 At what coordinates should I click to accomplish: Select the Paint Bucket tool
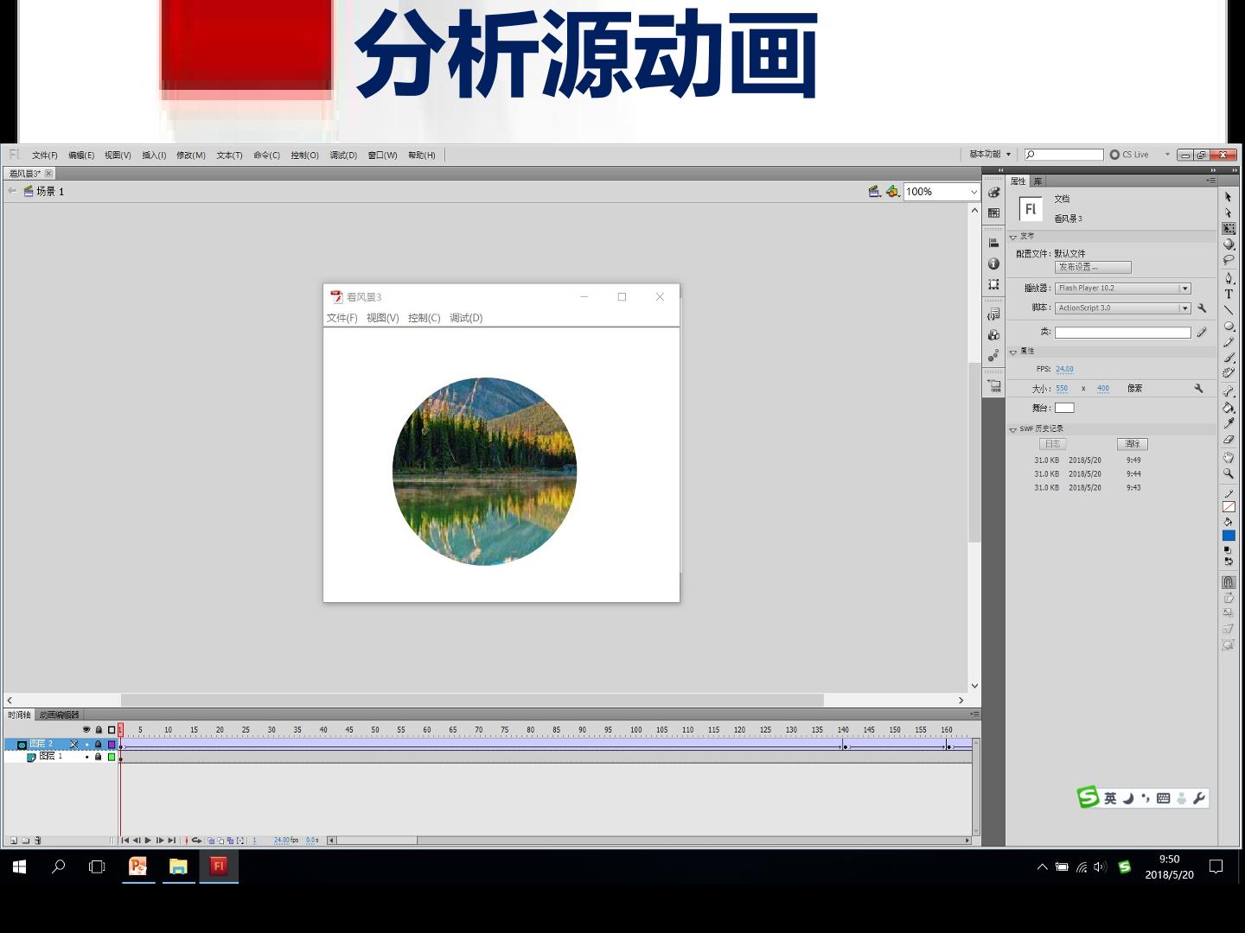(x=1229, y=407)
